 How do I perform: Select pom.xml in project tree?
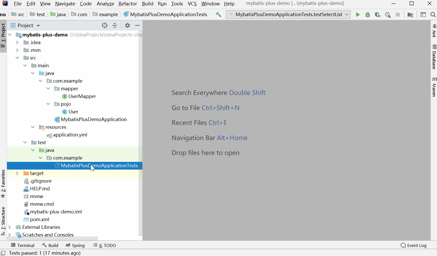tap(40, 220)
